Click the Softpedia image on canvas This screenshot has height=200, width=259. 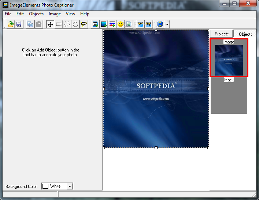tap(156, 89)
